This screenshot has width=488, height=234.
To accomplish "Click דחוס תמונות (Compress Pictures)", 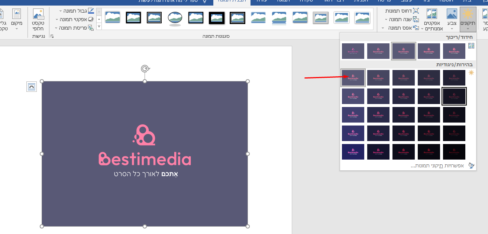I will point(402,11).
